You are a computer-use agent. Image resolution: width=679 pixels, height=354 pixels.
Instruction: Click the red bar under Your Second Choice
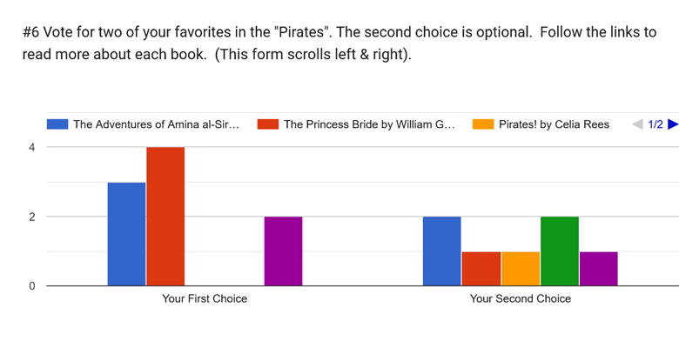coord(481,269)
